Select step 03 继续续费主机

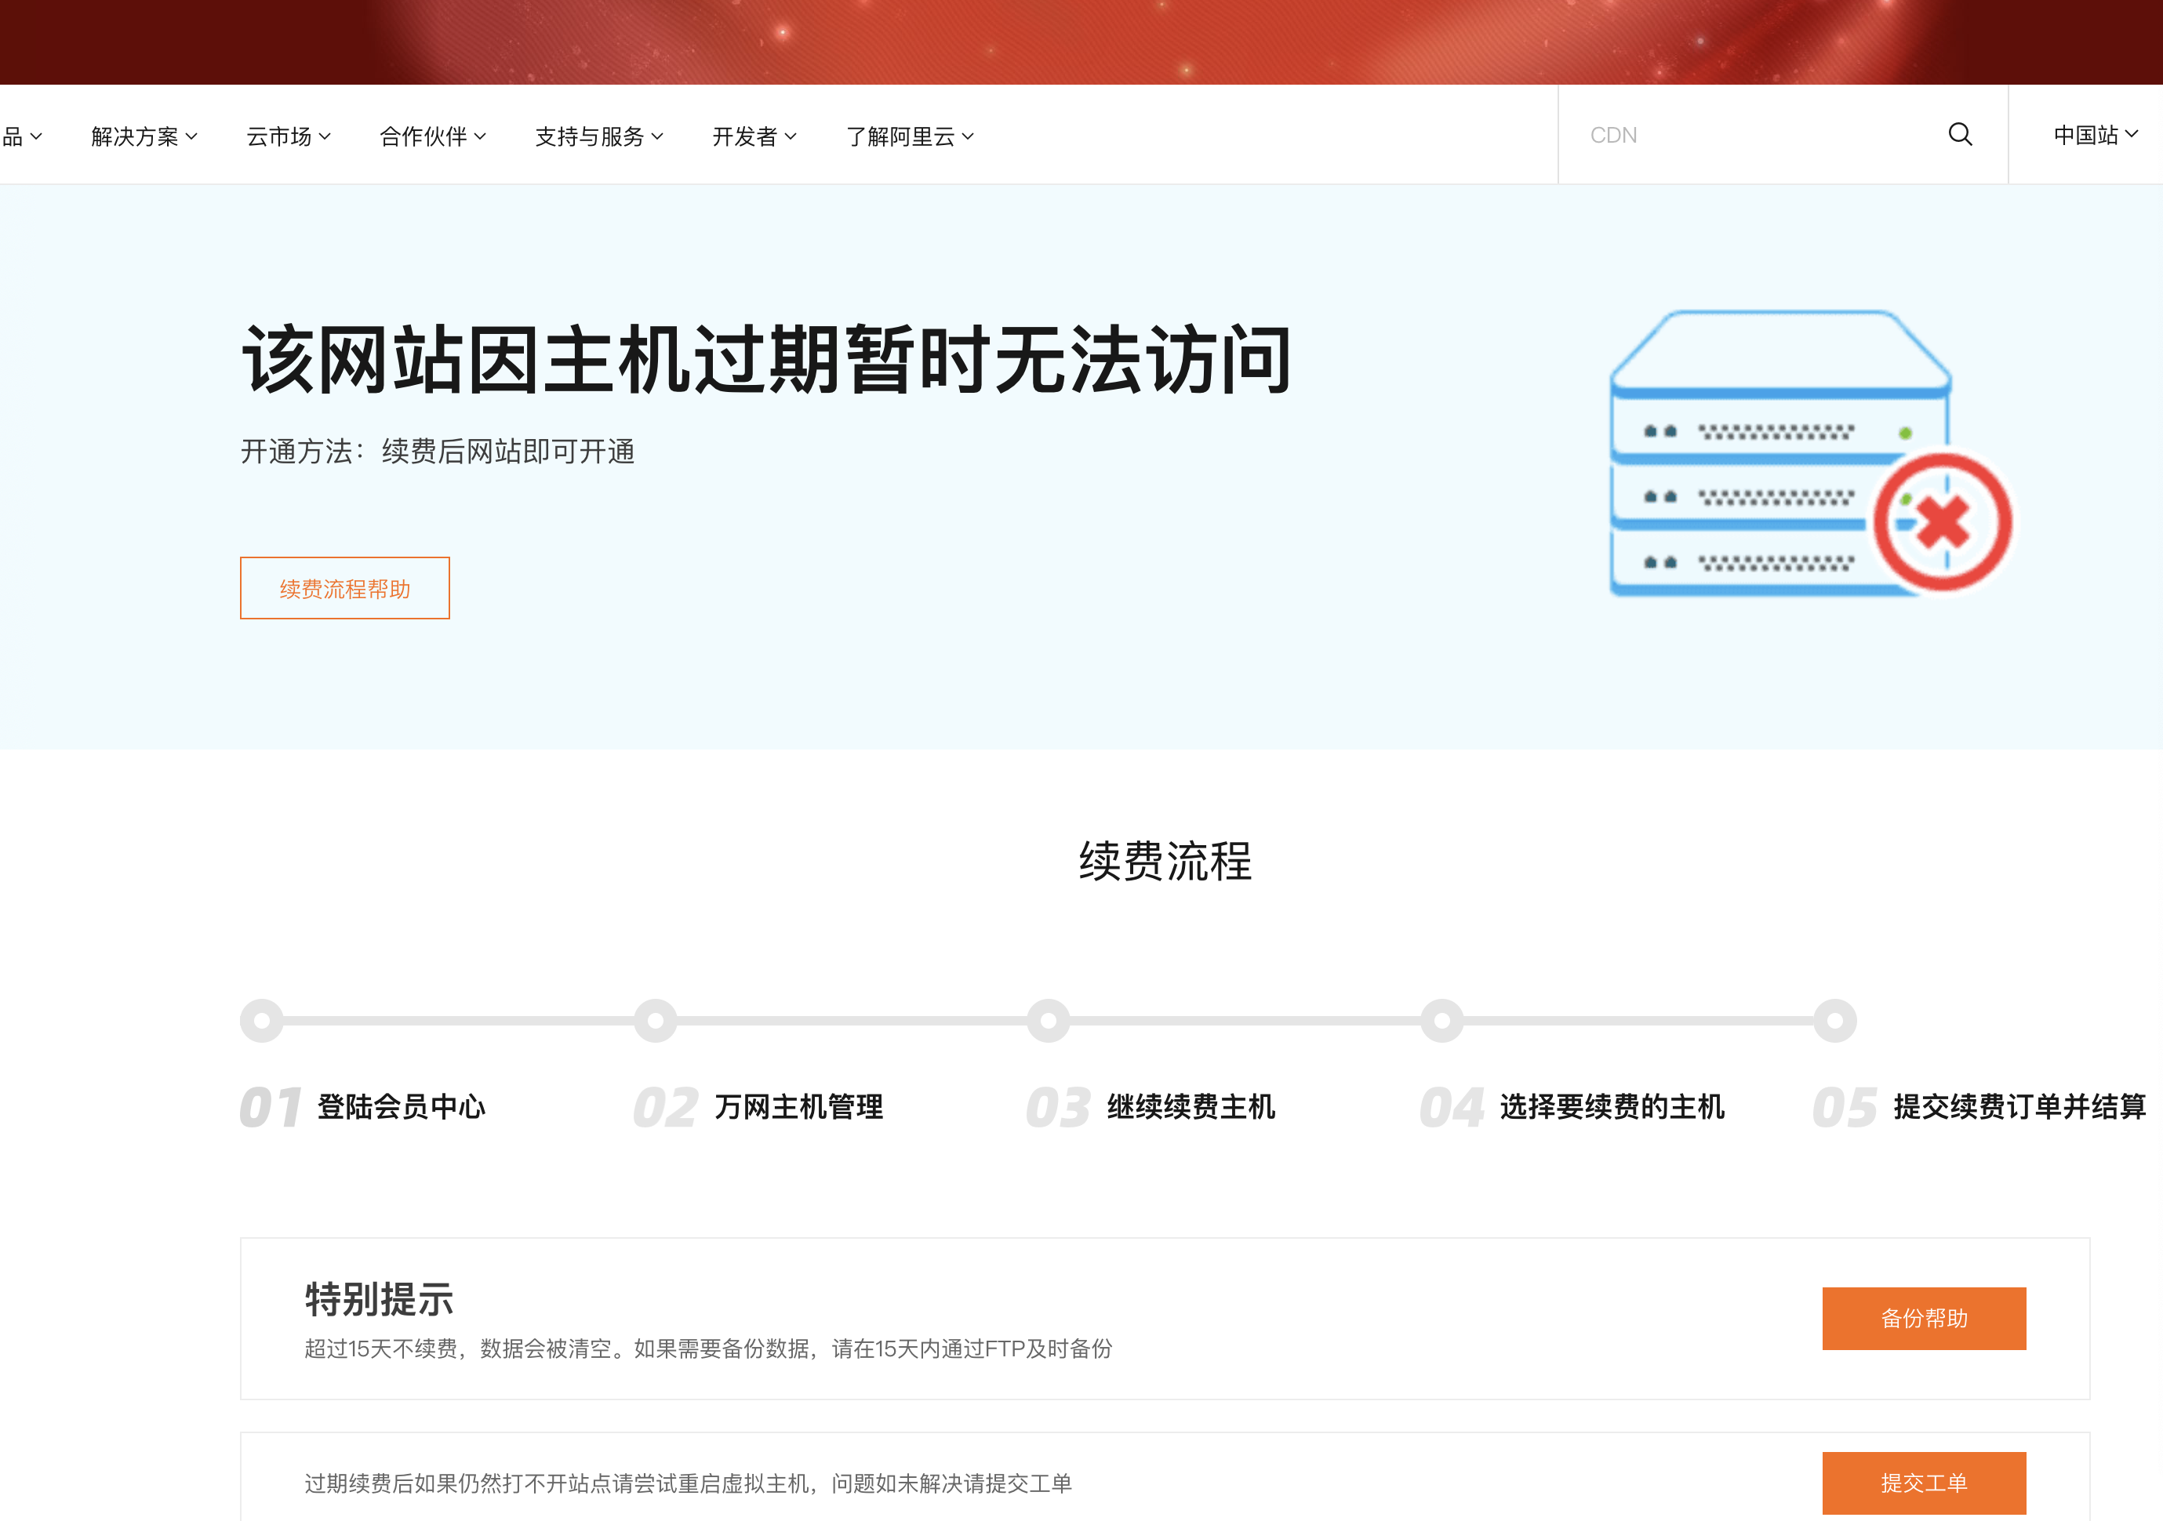tap(1151, 1106)
